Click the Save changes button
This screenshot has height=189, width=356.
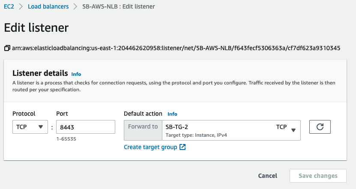pyautogui.click(x=317, y=176)
